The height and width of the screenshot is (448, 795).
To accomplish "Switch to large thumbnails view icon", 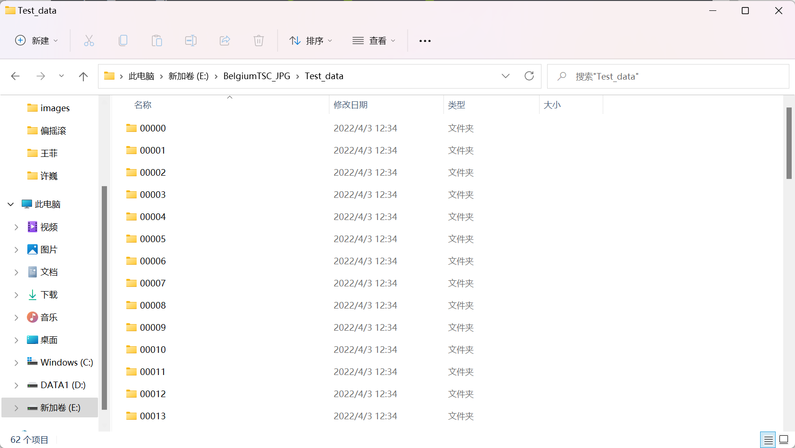I will point(784,440).
